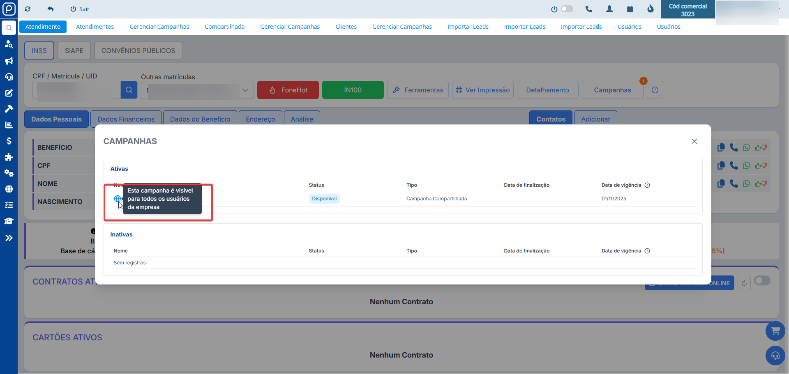Click the info icon beside Ativas Data de vigência
This screenshot has height=374, width=789.
(x=647, y=185)
